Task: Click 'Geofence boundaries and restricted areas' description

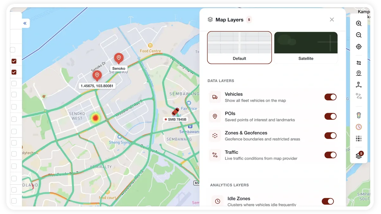Action: tap(262, 139)
